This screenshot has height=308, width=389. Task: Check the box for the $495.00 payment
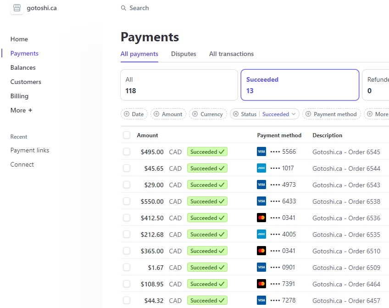click(127, 151)
